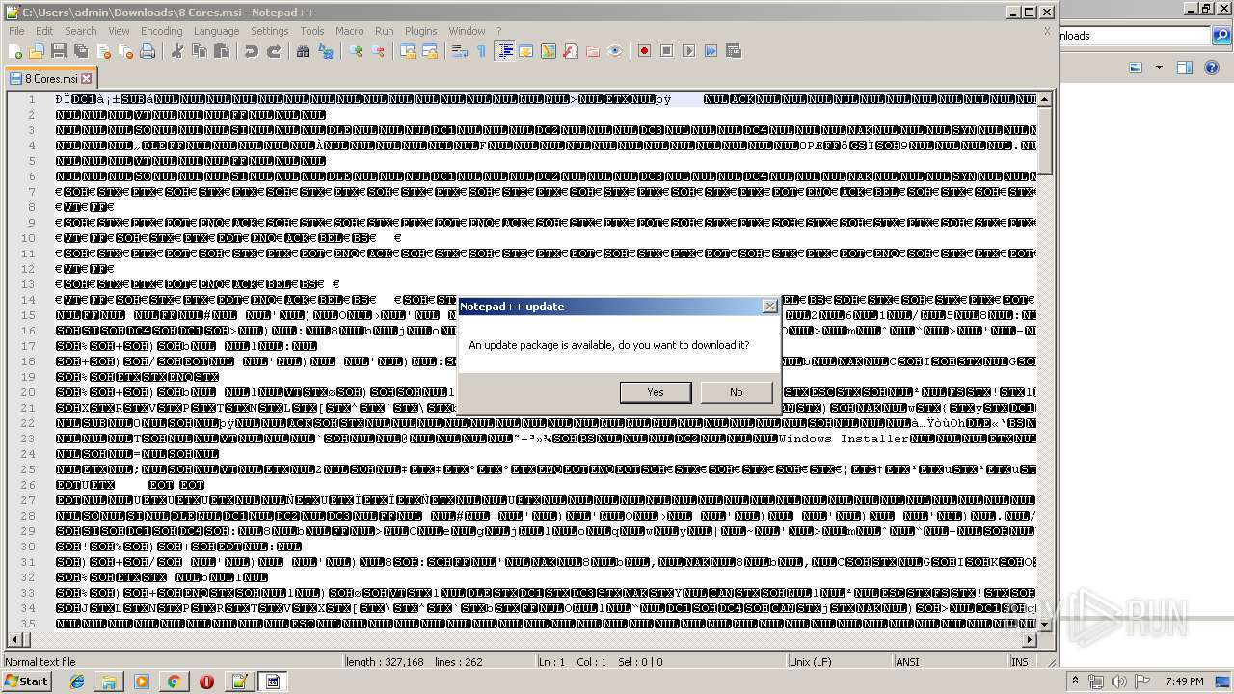
Task: Open the Encoding menu
Action: pyautogui.click(x=162, y=31)
